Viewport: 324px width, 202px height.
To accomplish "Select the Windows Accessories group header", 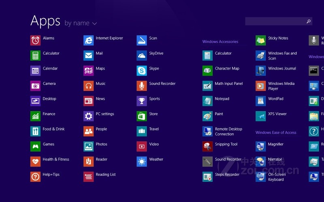I will (220, 42).
